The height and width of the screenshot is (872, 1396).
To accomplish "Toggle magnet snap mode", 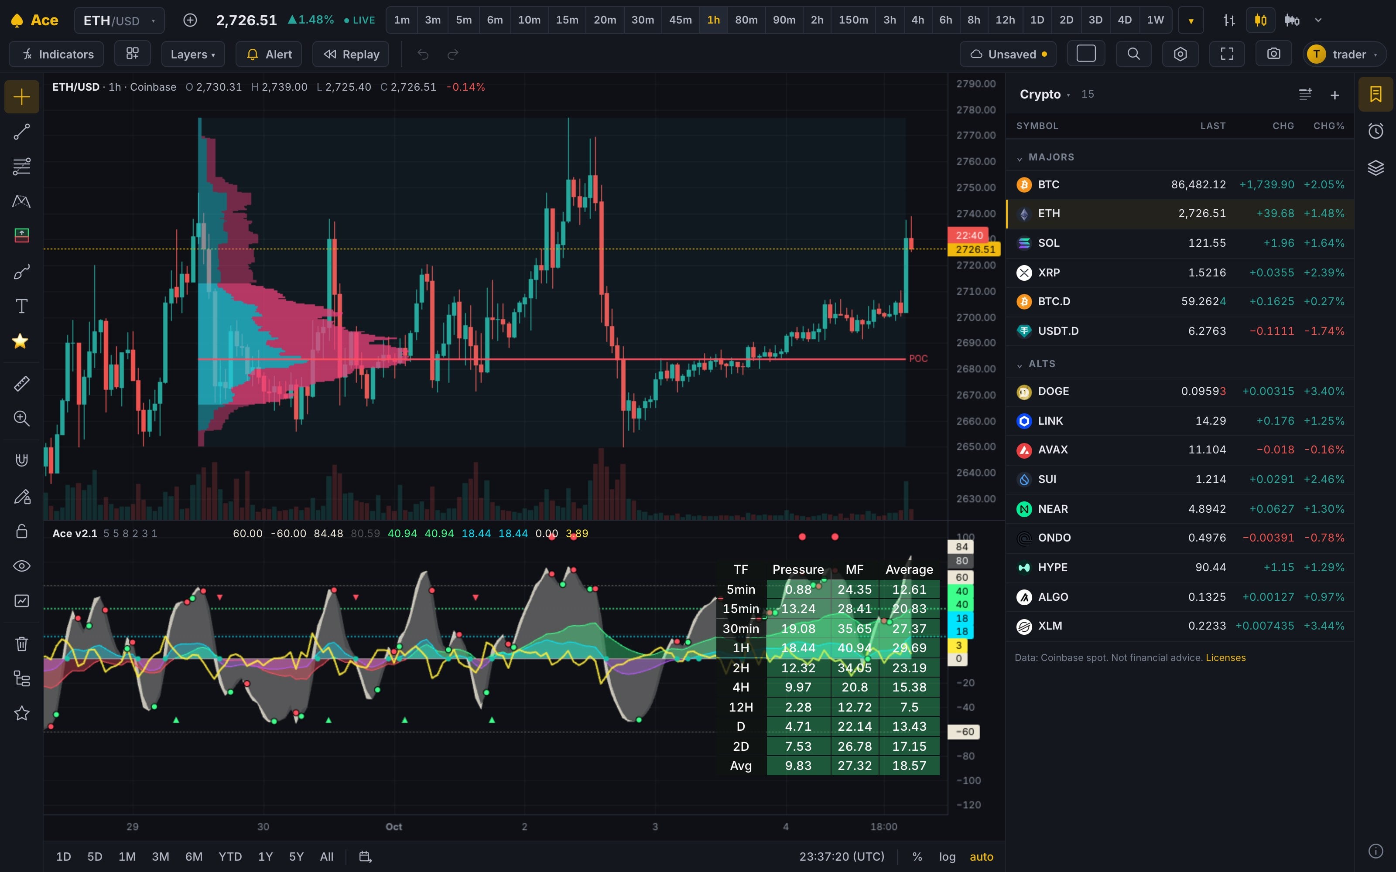I will click(21, 460).
